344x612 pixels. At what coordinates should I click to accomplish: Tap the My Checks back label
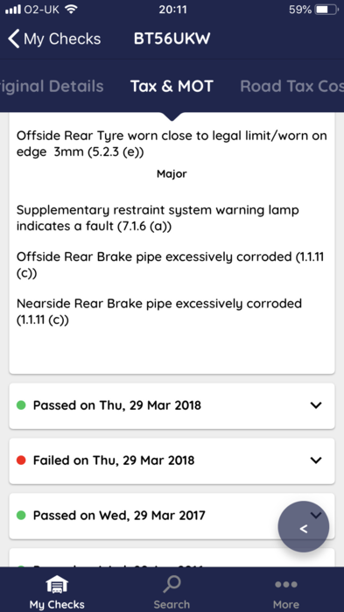pos(62,39)
